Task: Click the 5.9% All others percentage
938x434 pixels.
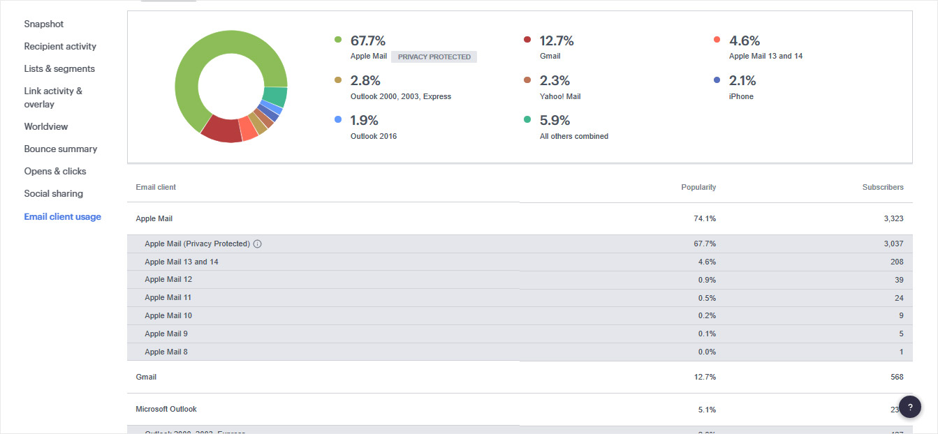Action: (555, 120)
